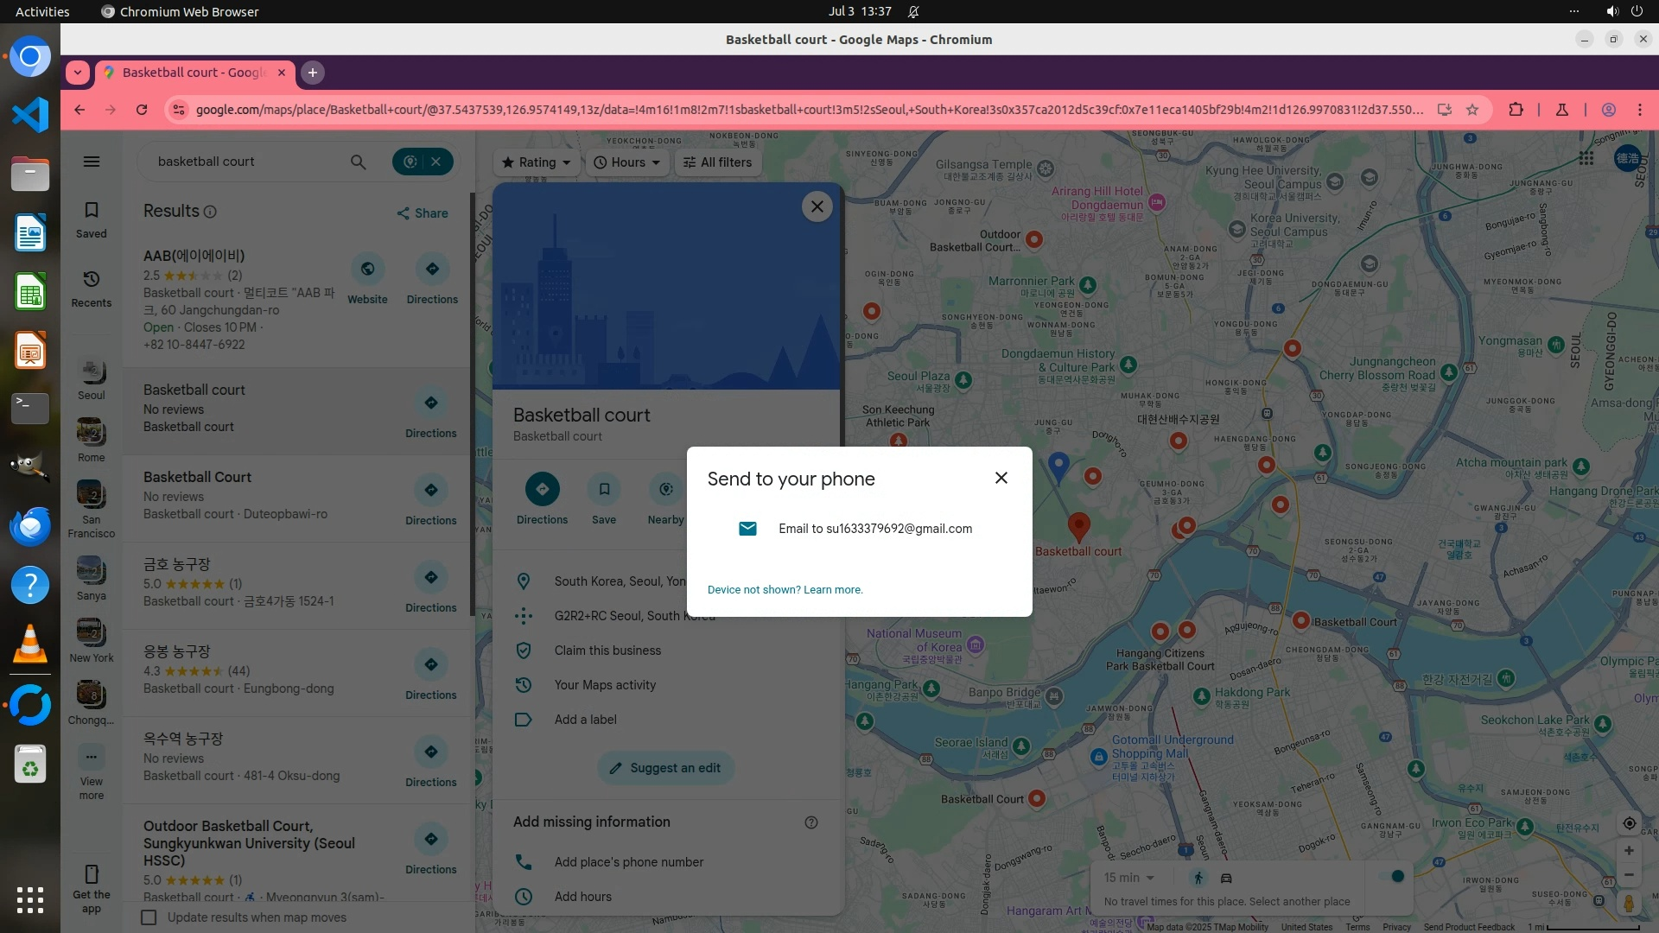The image size is (1659, 933).
Task: Open 'Device not shown? Learn more' link
Action: tap(785, 590)
